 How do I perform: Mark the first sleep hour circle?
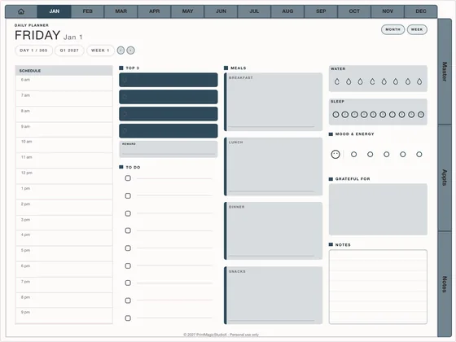click(x=335, y=115)
